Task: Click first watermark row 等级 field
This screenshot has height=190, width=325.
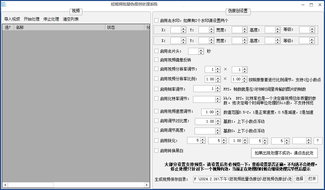Action: [x=307, y=30]
